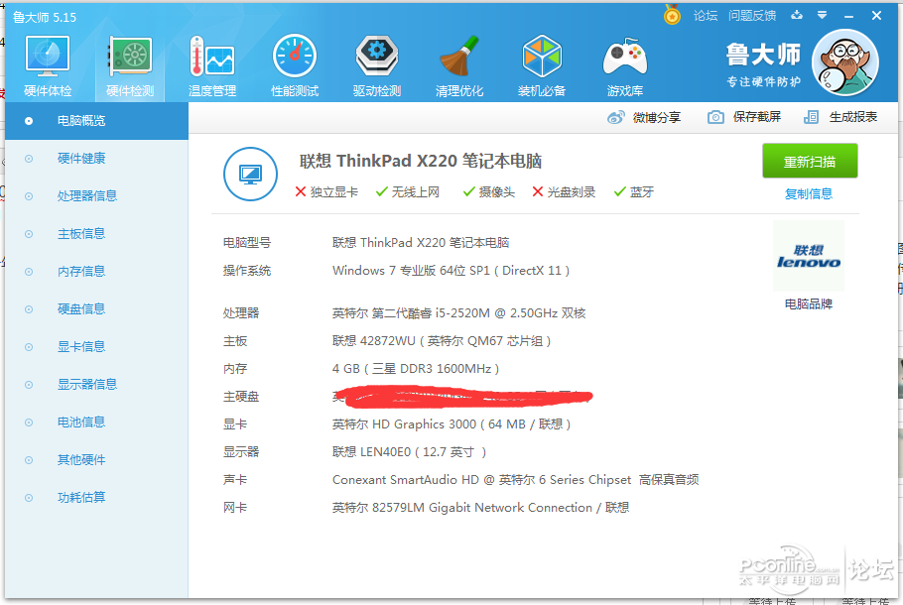The image size is (903, 605).
Task: Select the 硬件检测 hardware detection icon
Action: point(130,65)
